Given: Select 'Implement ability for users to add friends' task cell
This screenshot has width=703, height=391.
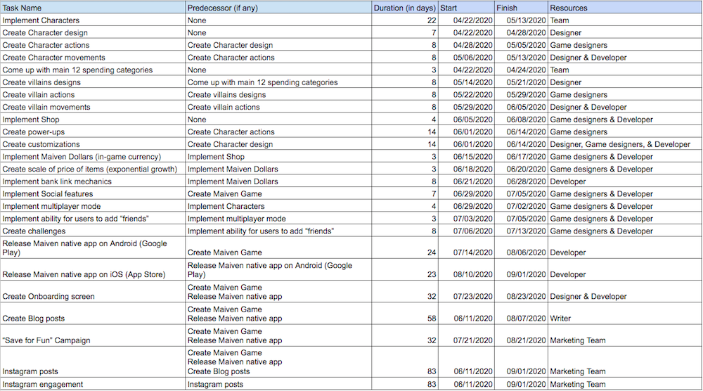Looking at the screenshot, I should click(x=93, y=219).
